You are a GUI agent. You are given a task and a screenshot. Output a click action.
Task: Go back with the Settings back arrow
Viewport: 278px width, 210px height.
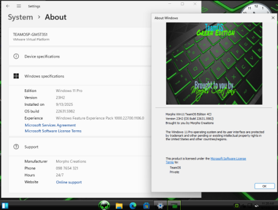(x=8, y=6)
